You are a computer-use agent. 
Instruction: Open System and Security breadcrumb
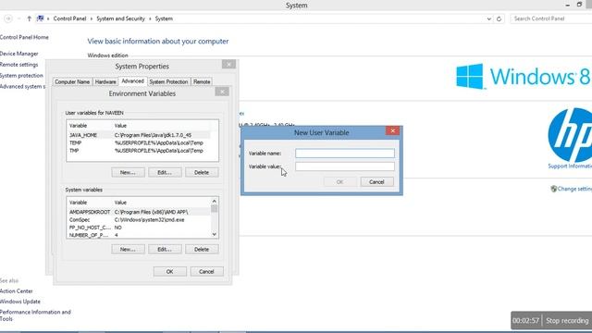tap(120, 18)
